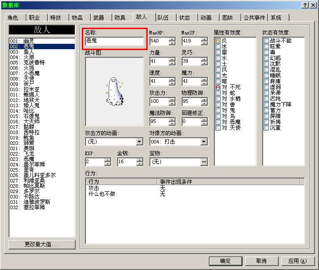The image size is (319, 270).
Task: Click the 回避修正 value field
Action: pyautogui.click(x=191, y=122)
